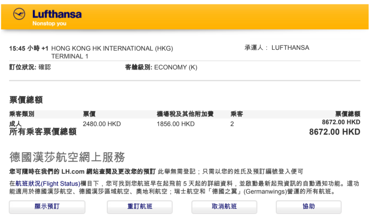Select the (Germanwings) text in paragraph
The width and height of the screenshot is (371, 220).
265,191
